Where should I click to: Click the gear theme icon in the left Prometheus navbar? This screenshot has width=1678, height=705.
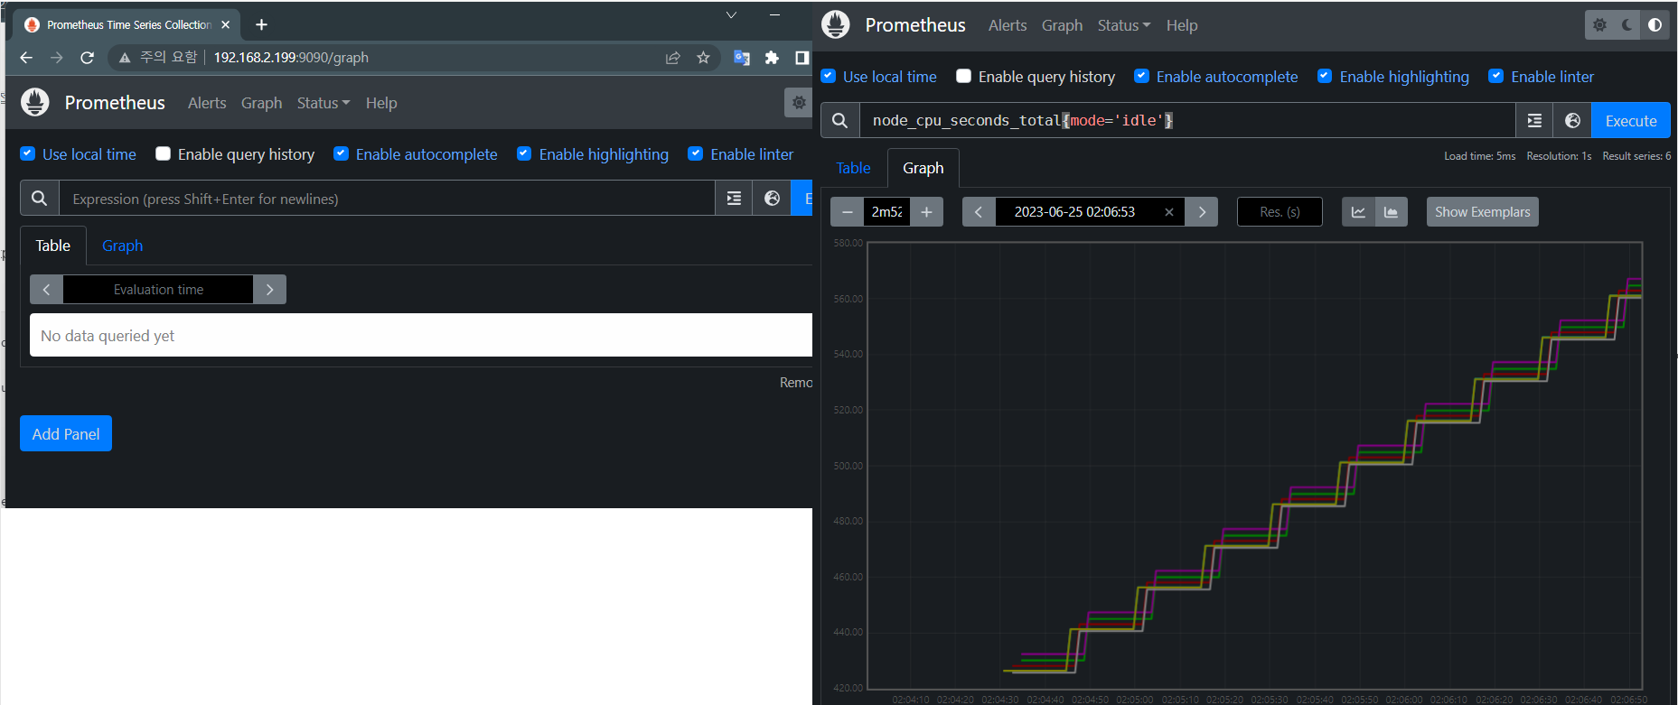(x=799, y=103)
